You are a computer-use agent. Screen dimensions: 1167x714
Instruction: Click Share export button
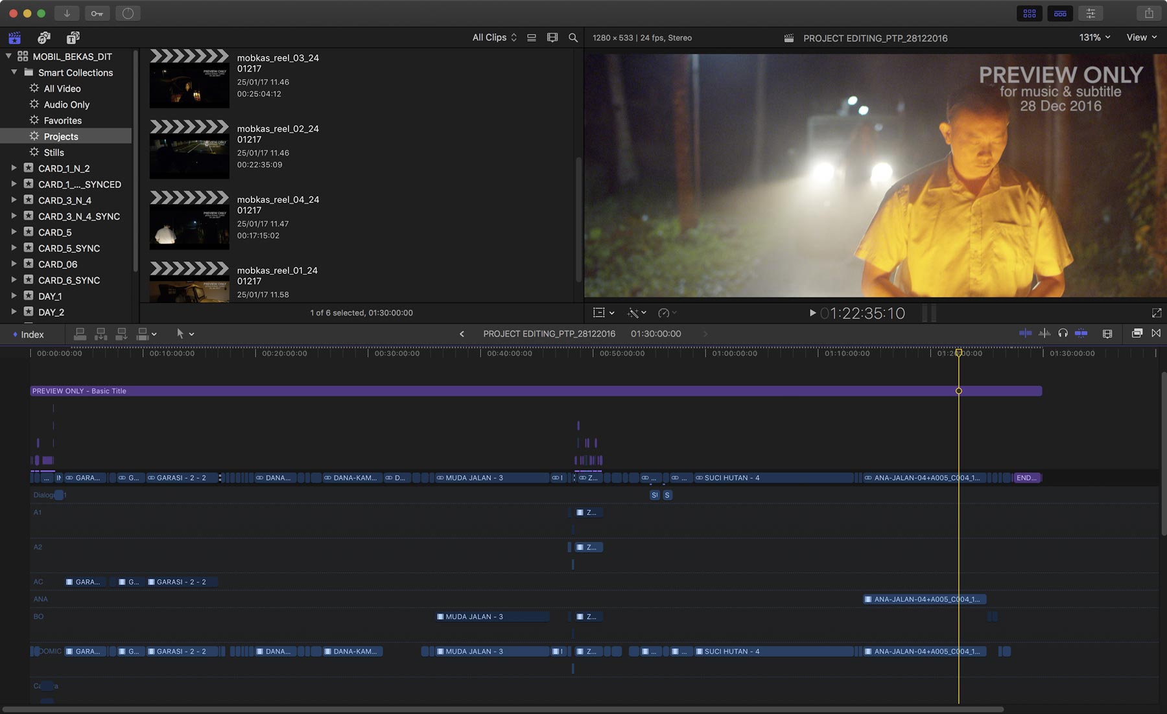coord(1149,13)
